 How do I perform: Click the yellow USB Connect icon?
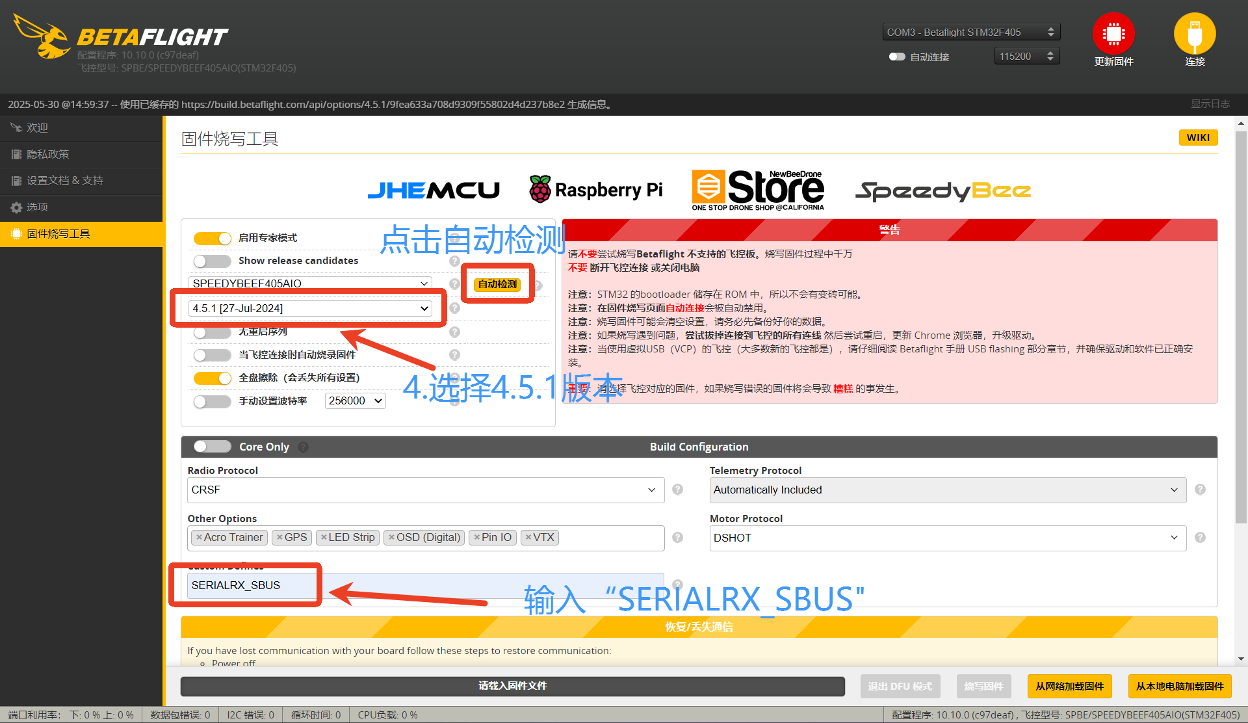[x=1195, y=34]
